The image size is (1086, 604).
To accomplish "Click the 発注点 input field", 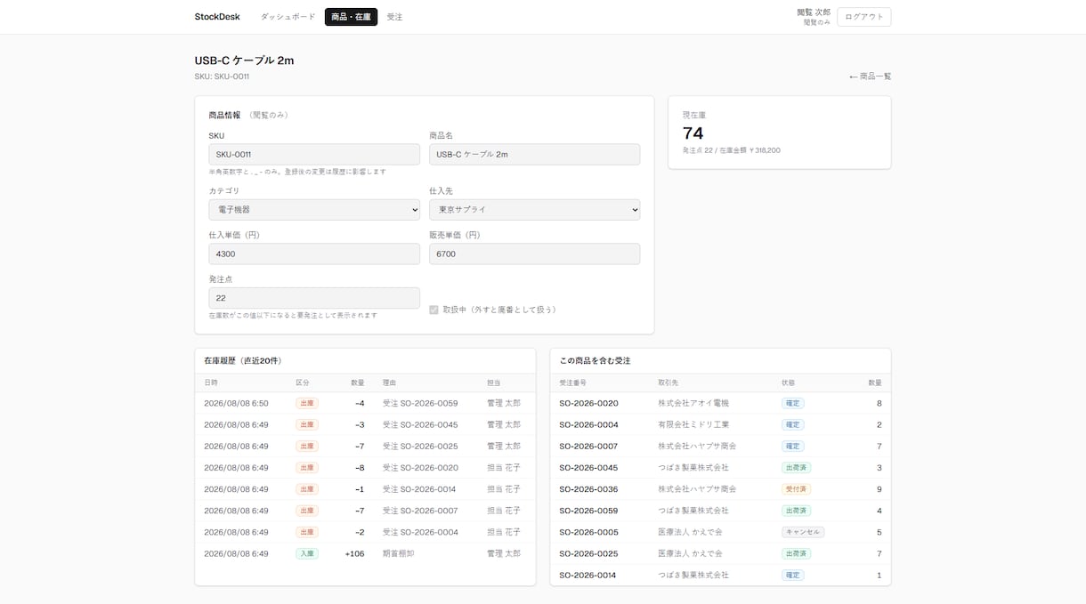I will [314, 298].
